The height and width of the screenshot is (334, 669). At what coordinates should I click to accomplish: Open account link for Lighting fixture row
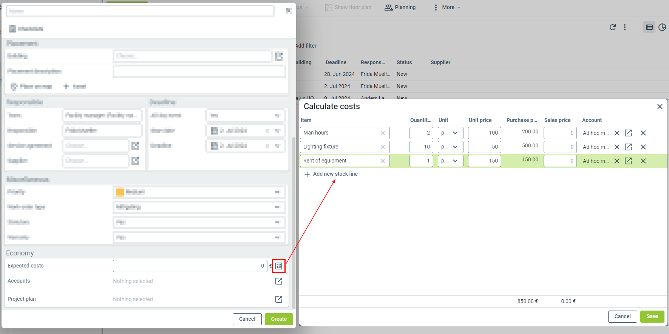pos(628,147)
